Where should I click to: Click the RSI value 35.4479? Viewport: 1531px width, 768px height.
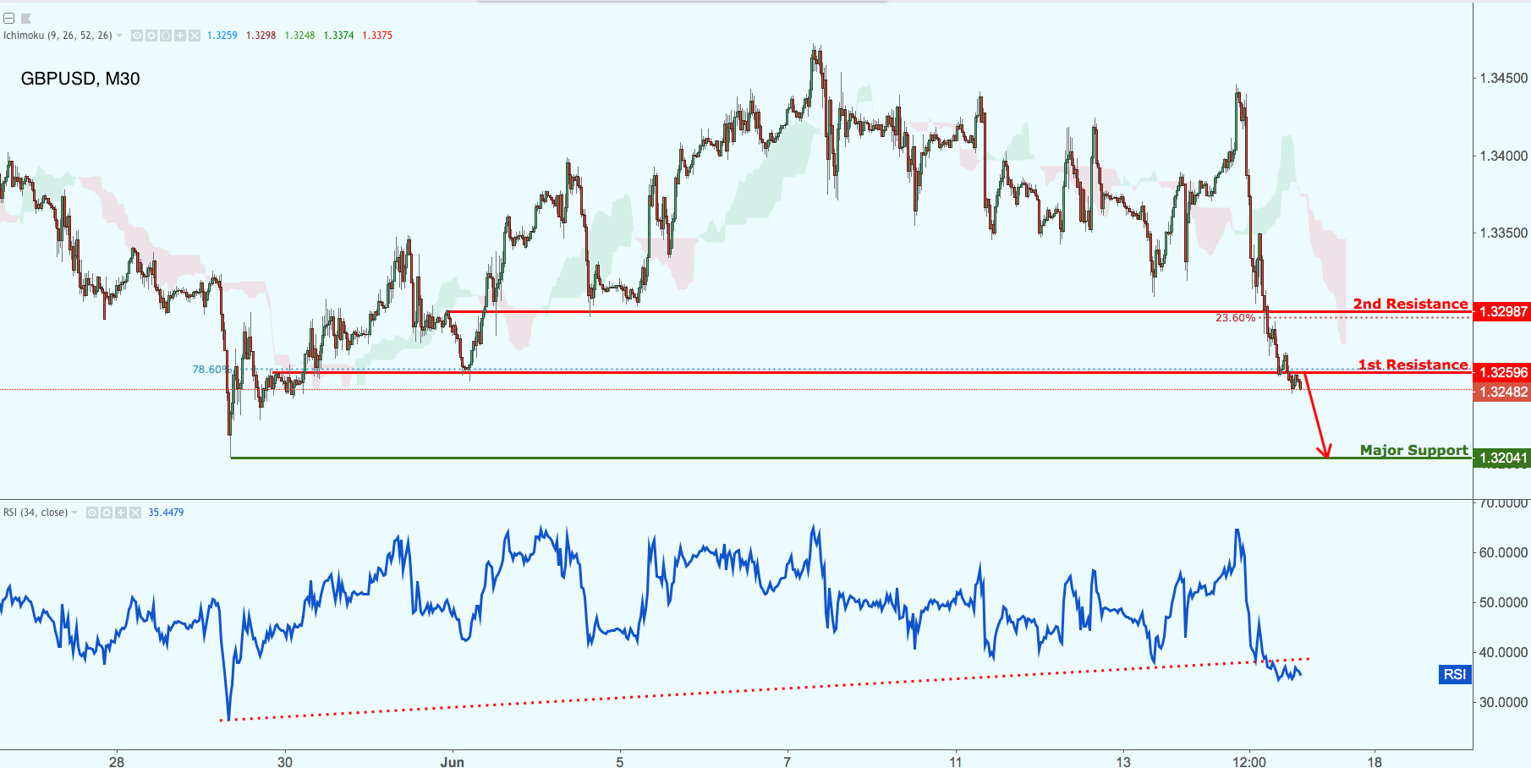coord(166,513)
